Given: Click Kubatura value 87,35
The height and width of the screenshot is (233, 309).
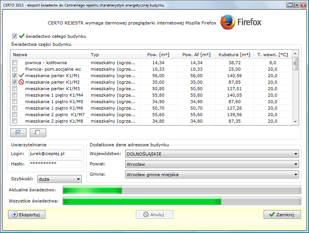Looking at the screenshot, I should click(235, 121).
